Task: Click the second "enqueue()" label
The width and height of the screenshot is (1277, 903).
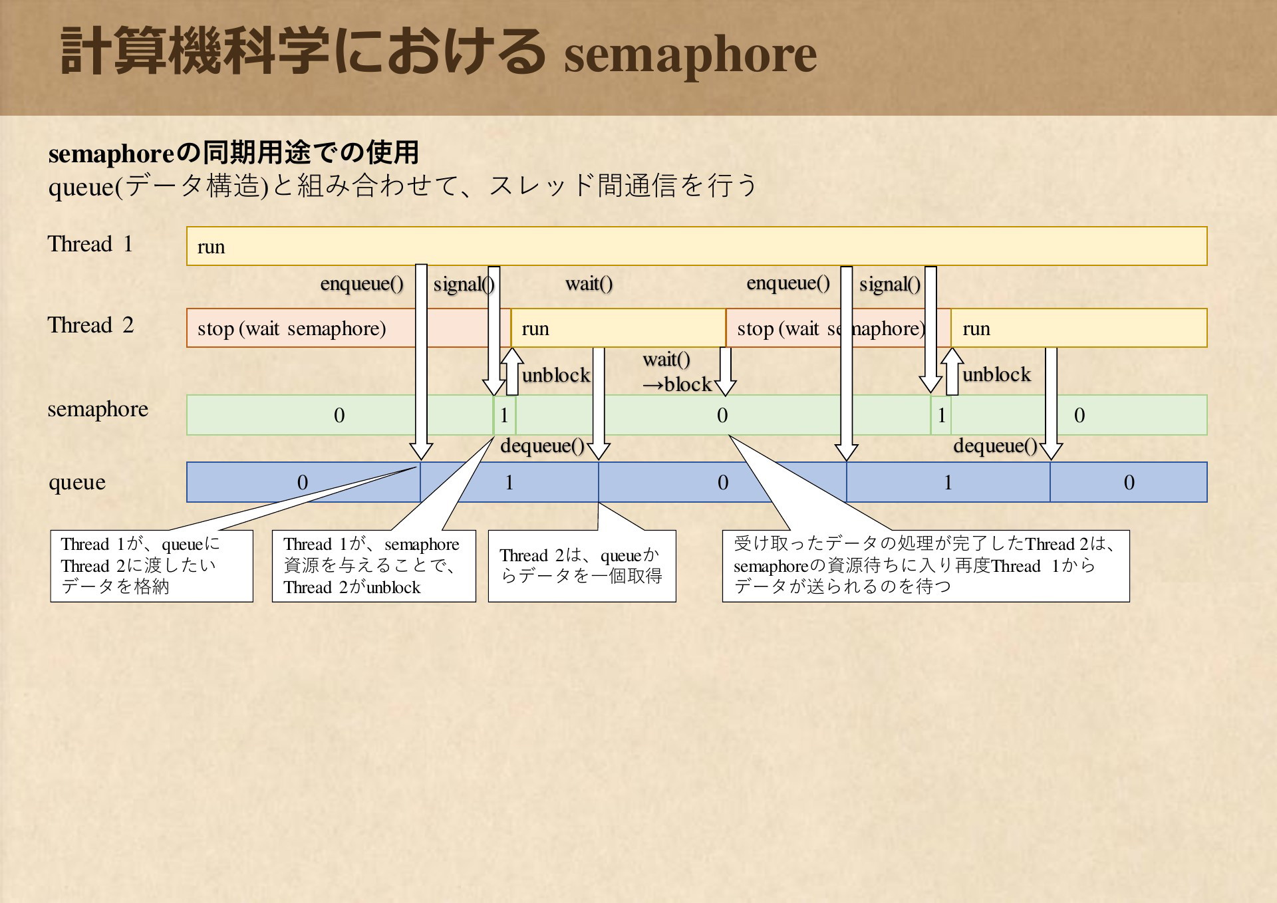Action: 788,283
